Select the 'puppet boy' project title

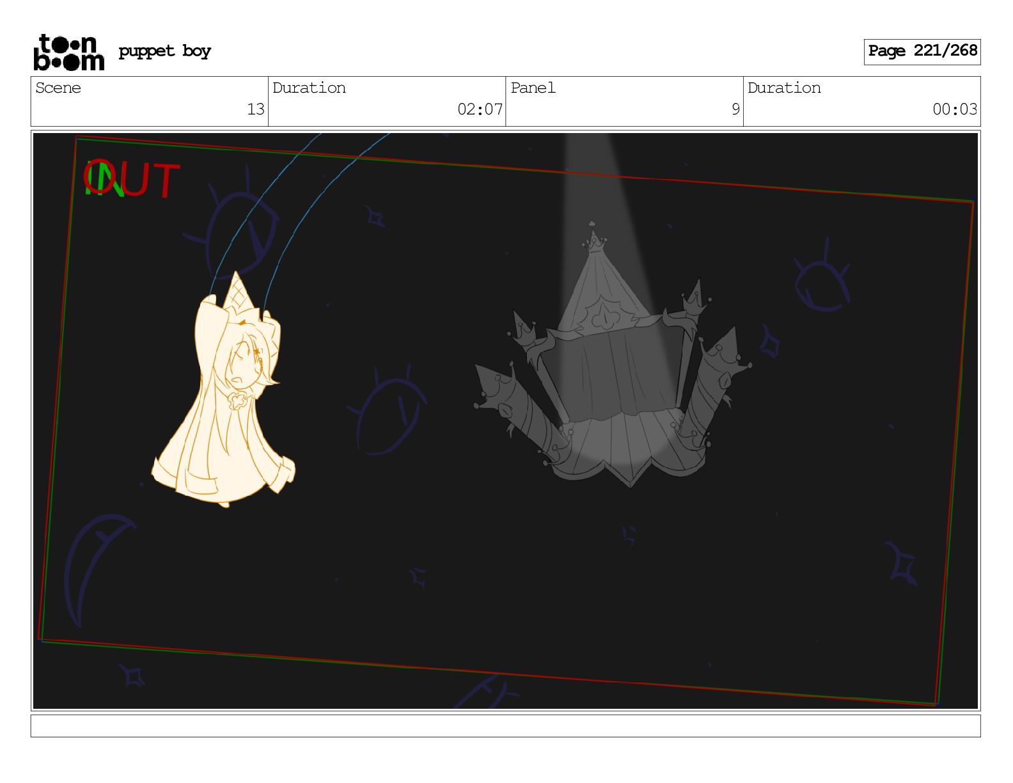pyautogui.click(x=164, y=51)
